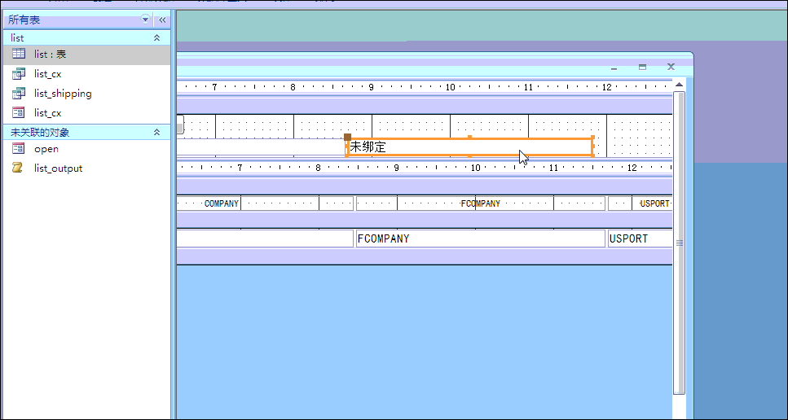Click the form icon of the second list_cx
The image size is (788, 420).
[x=19, y=112]
